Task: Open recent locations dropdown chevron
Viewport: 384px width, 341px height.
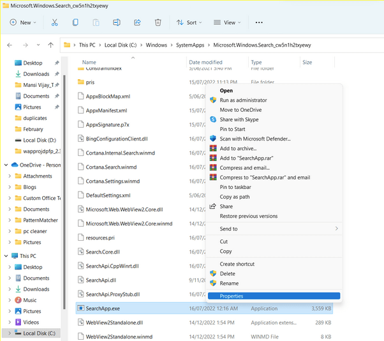Action: [x=38, y=45]
